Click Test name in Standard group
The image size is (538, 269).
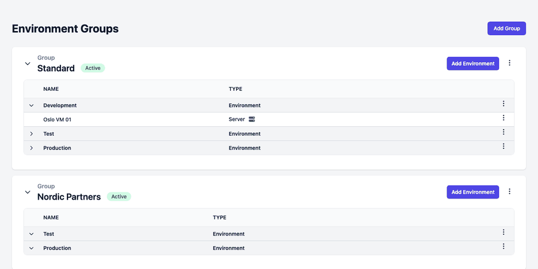point(49,134)
